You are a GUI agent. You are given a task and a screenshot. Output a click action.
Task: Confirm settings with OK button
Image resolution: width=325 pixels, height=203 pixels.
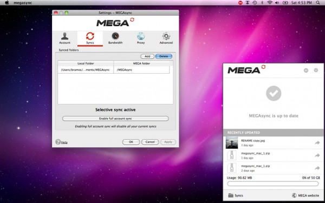[131, 142]
